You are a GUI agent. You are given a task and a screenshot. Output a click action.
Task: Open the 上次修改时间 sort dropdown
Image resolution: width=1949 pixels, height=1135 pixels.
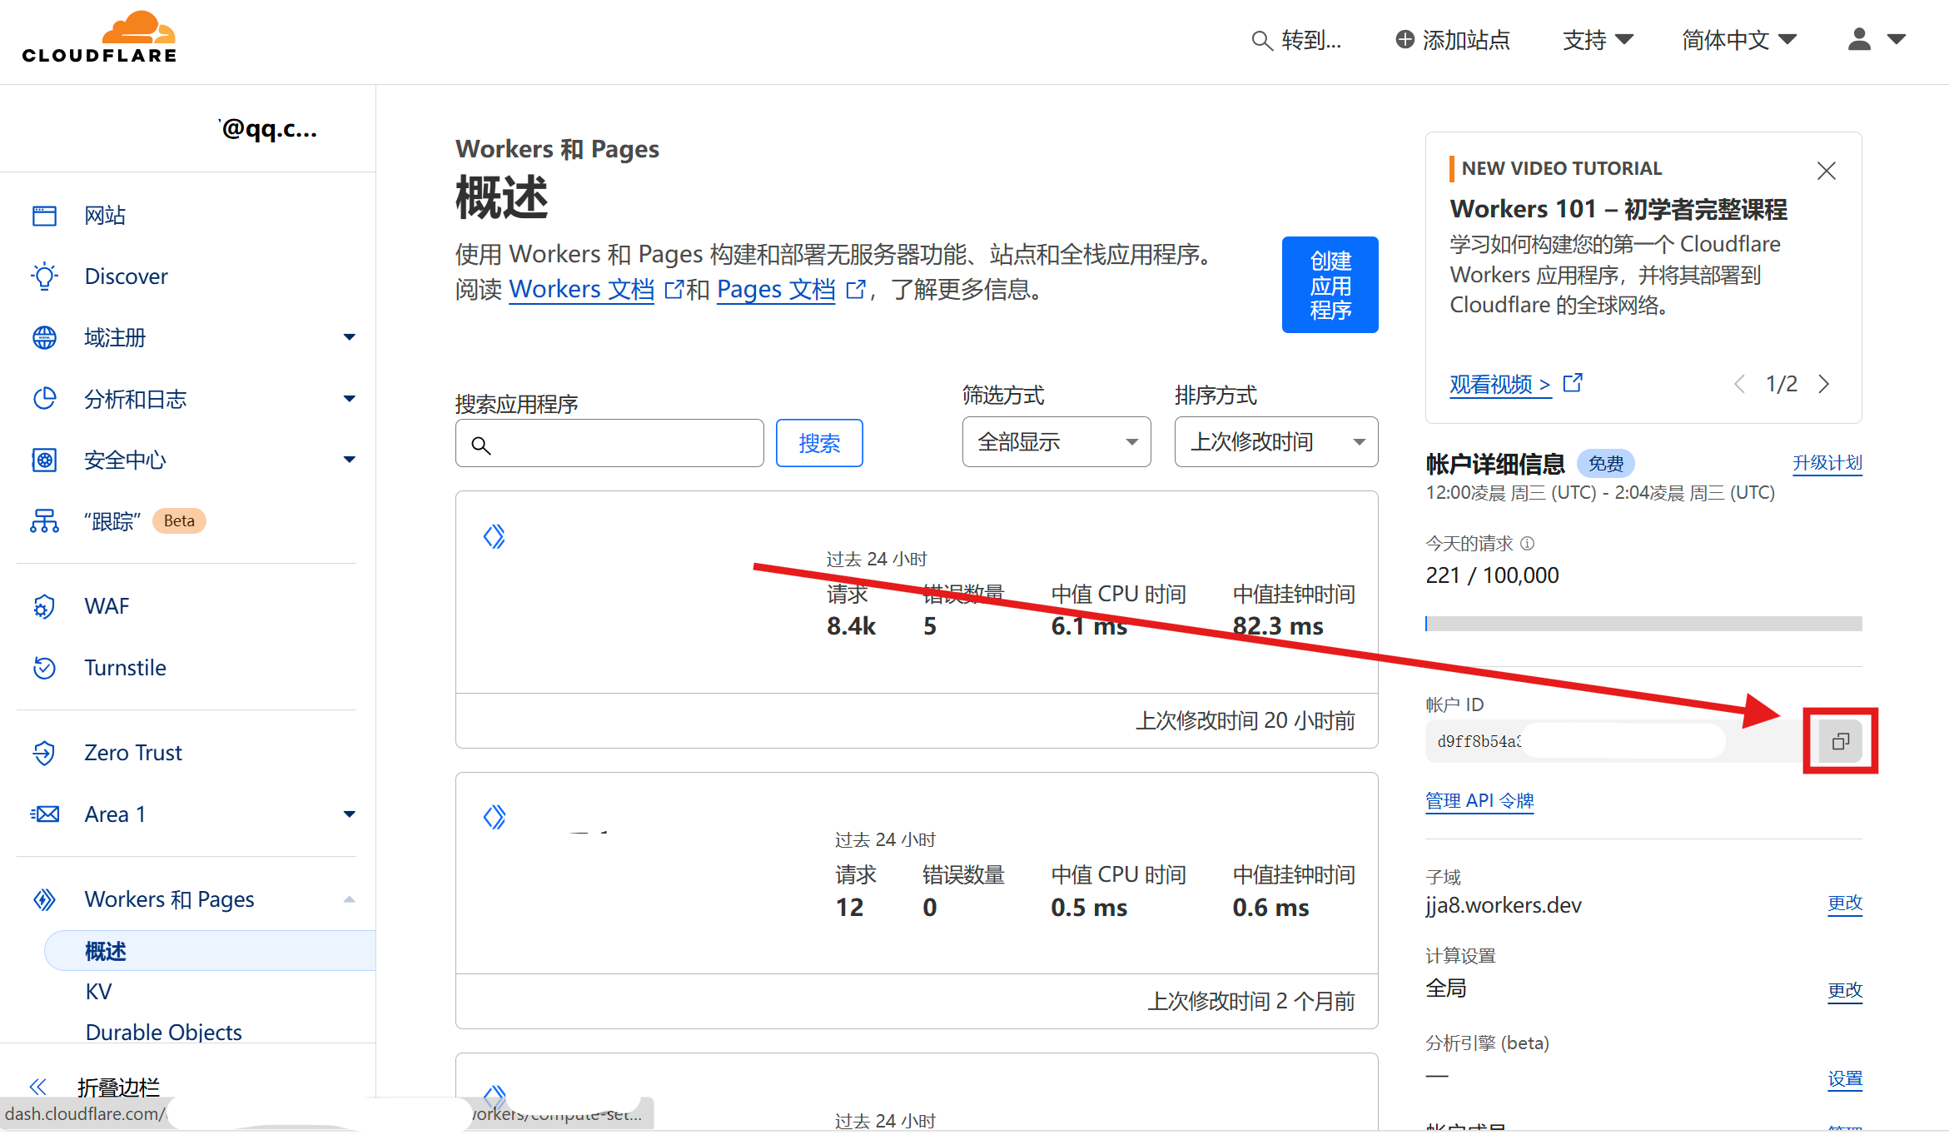1275,442
